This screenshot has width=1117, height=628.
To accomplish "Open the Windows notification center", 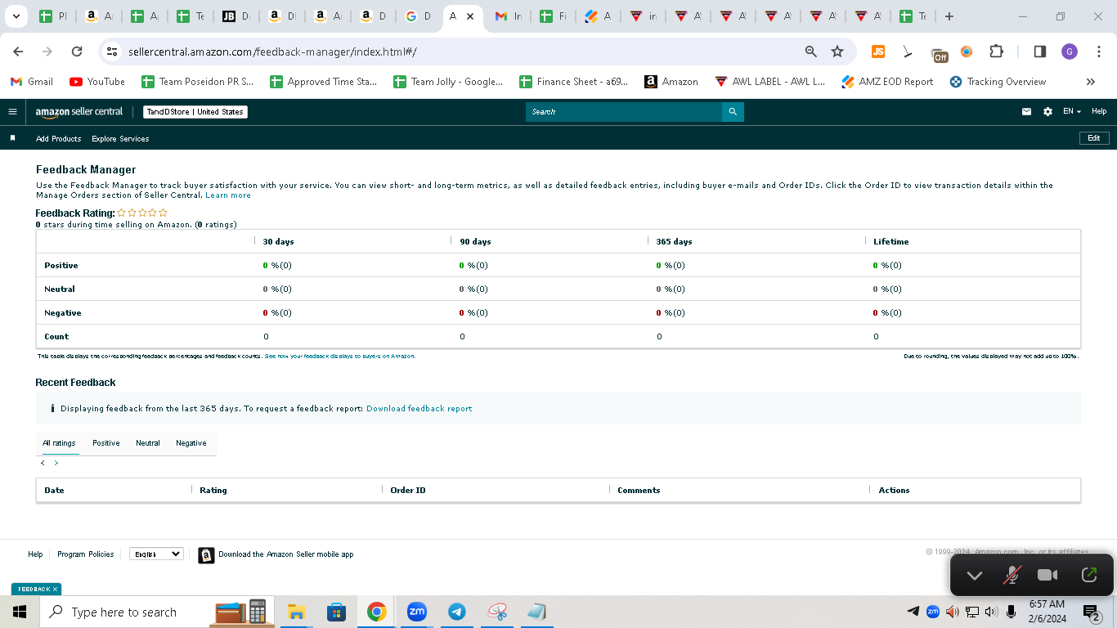I will (1092, 612).
